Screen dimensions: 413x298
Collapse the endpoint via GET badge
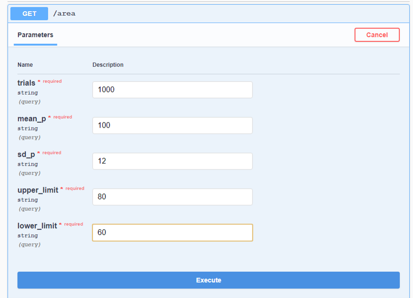(x=29, y=14)
